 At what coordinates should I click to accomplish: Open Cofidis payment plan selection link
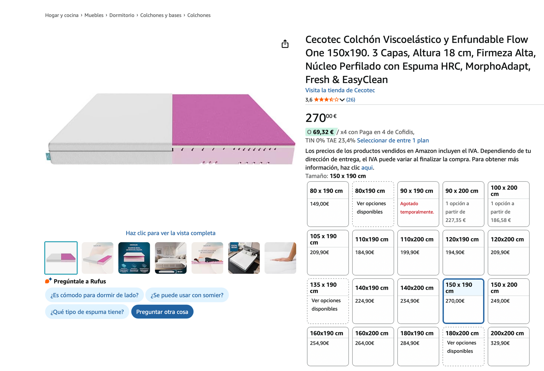coord(393,140)
